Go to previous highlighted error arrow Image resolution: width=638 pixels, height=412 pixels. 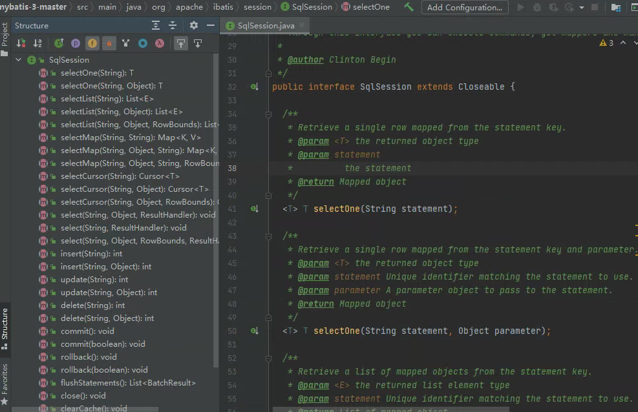point(623,43)
